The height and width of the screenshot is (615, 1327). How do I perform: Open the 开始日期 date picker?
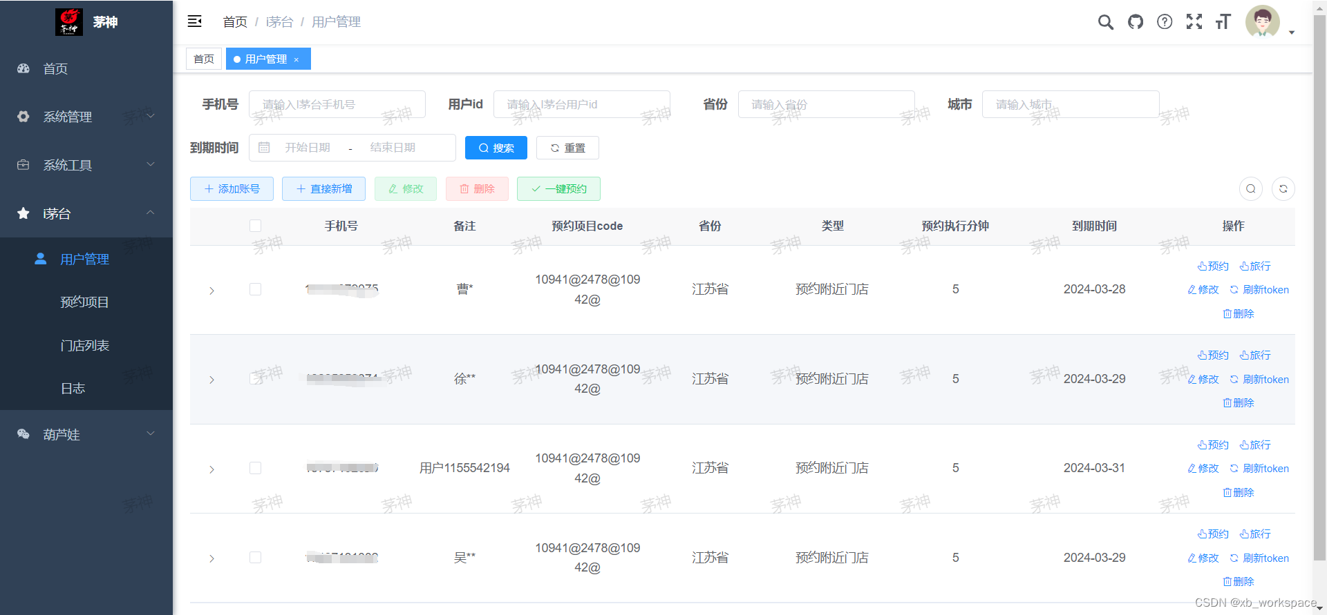click(x=308, y=148)
